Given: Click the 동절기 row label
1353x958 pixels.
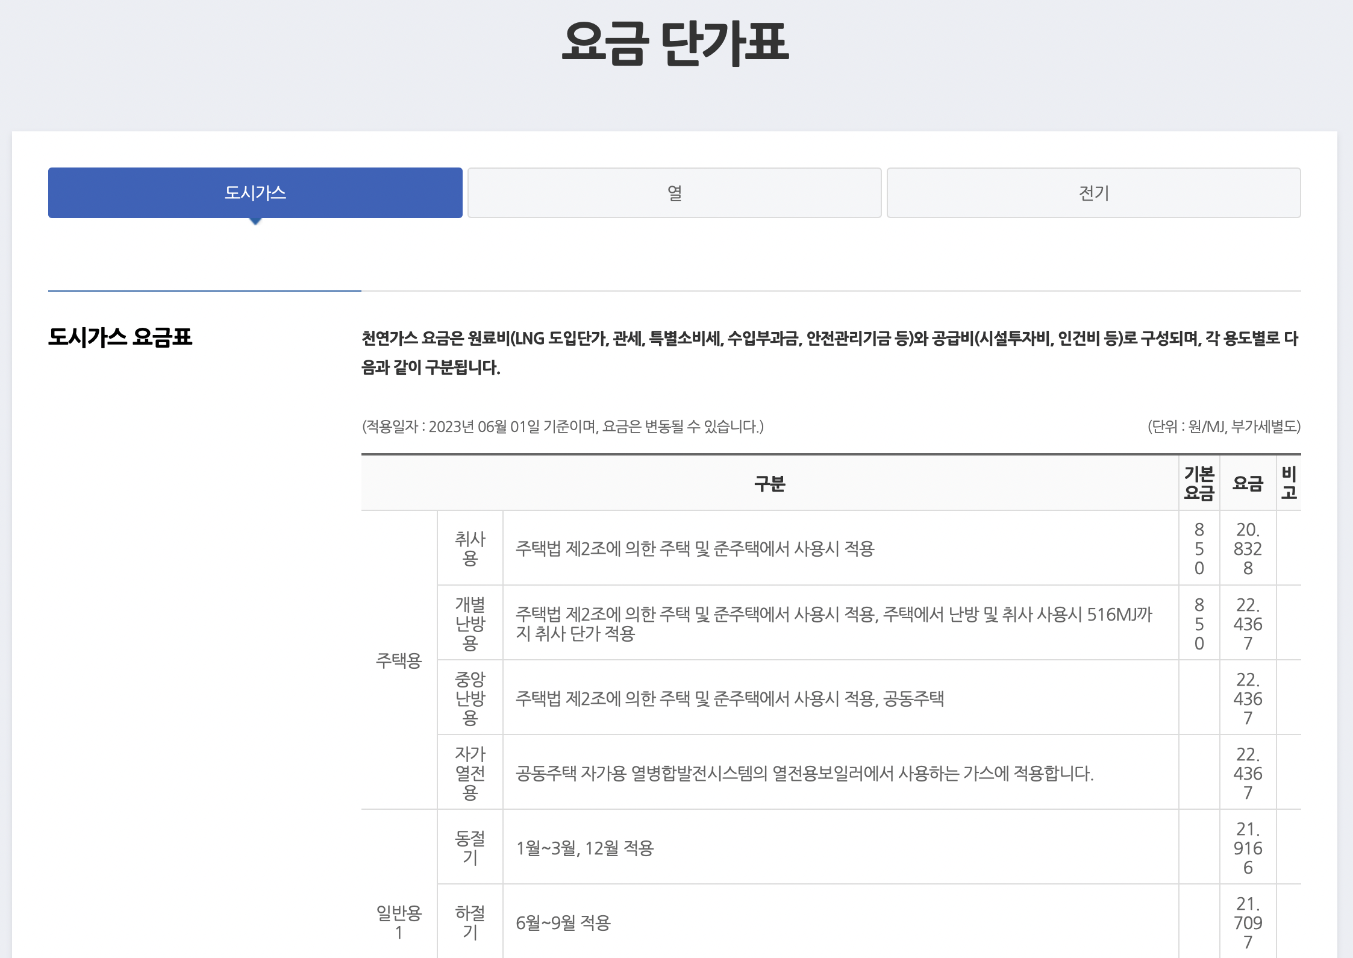Looking at the screenshot, I should (470, 847).
